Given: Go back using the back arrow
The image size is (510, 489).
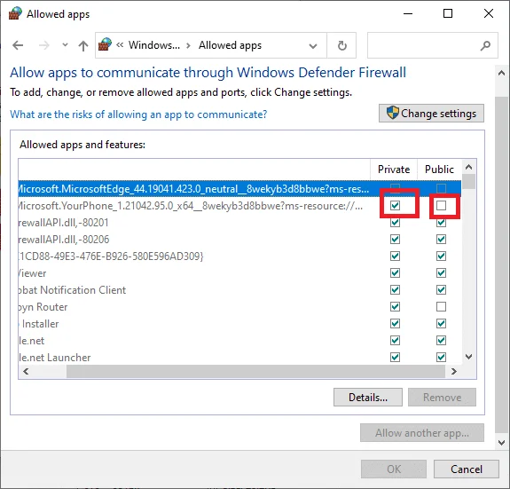Looking at the screenshot, I should (x=18, y=45).
